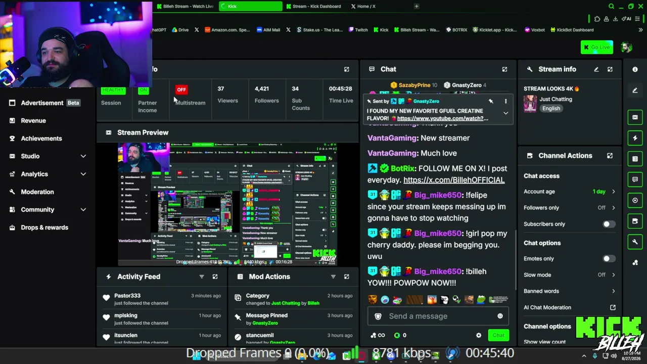Pop out the Chat panel
647x364 pixels.
pyautogui.click(x=504, y=69)
